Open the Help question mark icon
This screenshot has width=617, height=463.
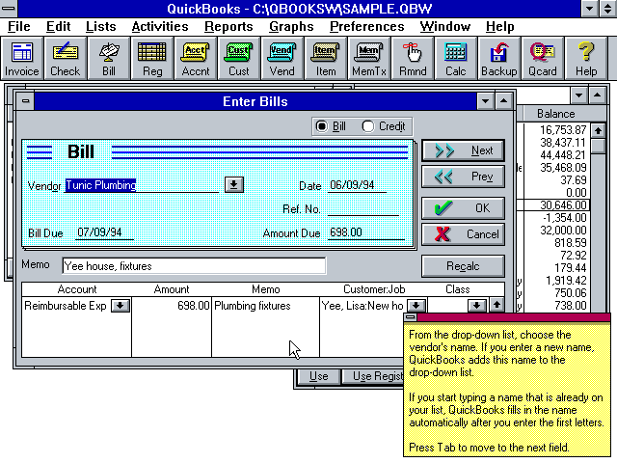(x=586, y=58)
